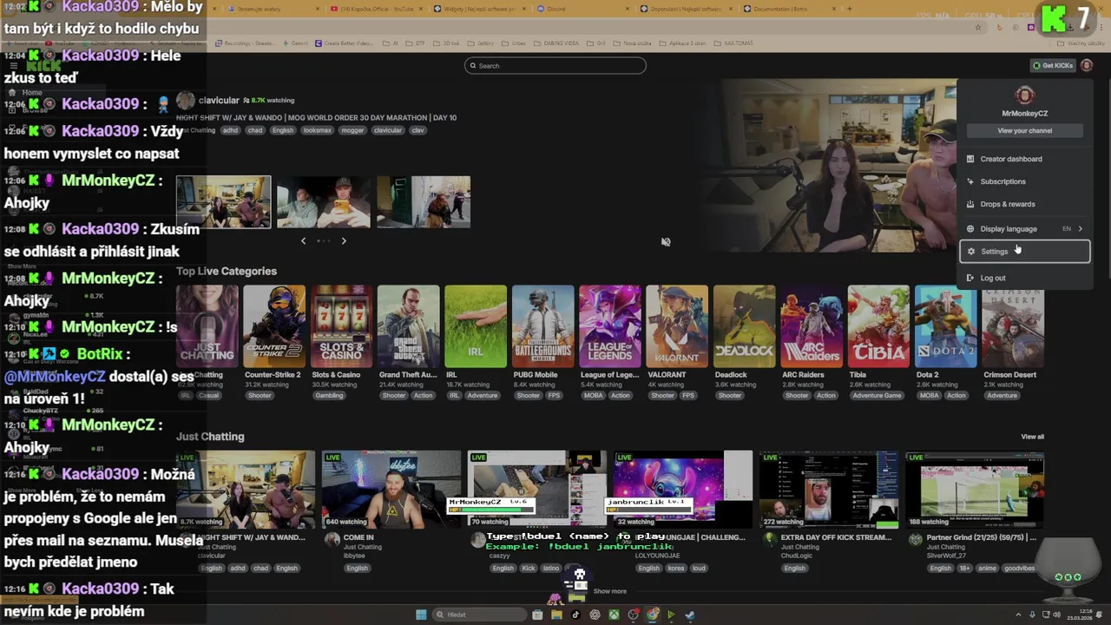Click the profile avatar in top bar
The height and width of the screenshot is (625, 1111).
(1086, 65)
